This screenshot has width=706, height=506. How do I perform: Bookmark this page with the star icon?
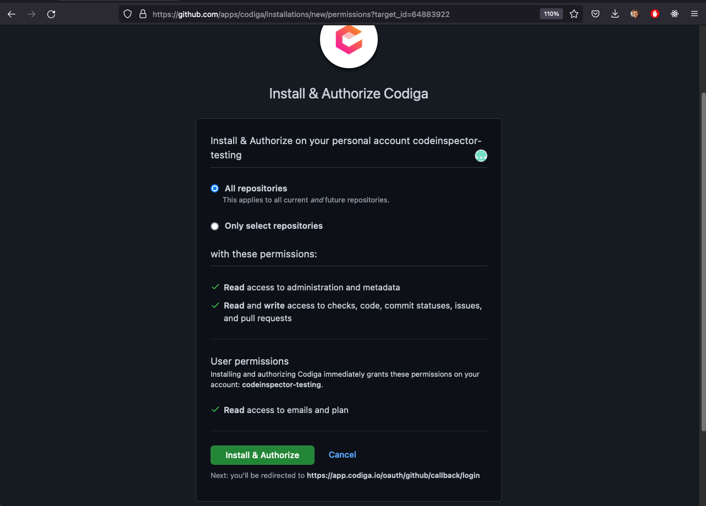[574, 14]
